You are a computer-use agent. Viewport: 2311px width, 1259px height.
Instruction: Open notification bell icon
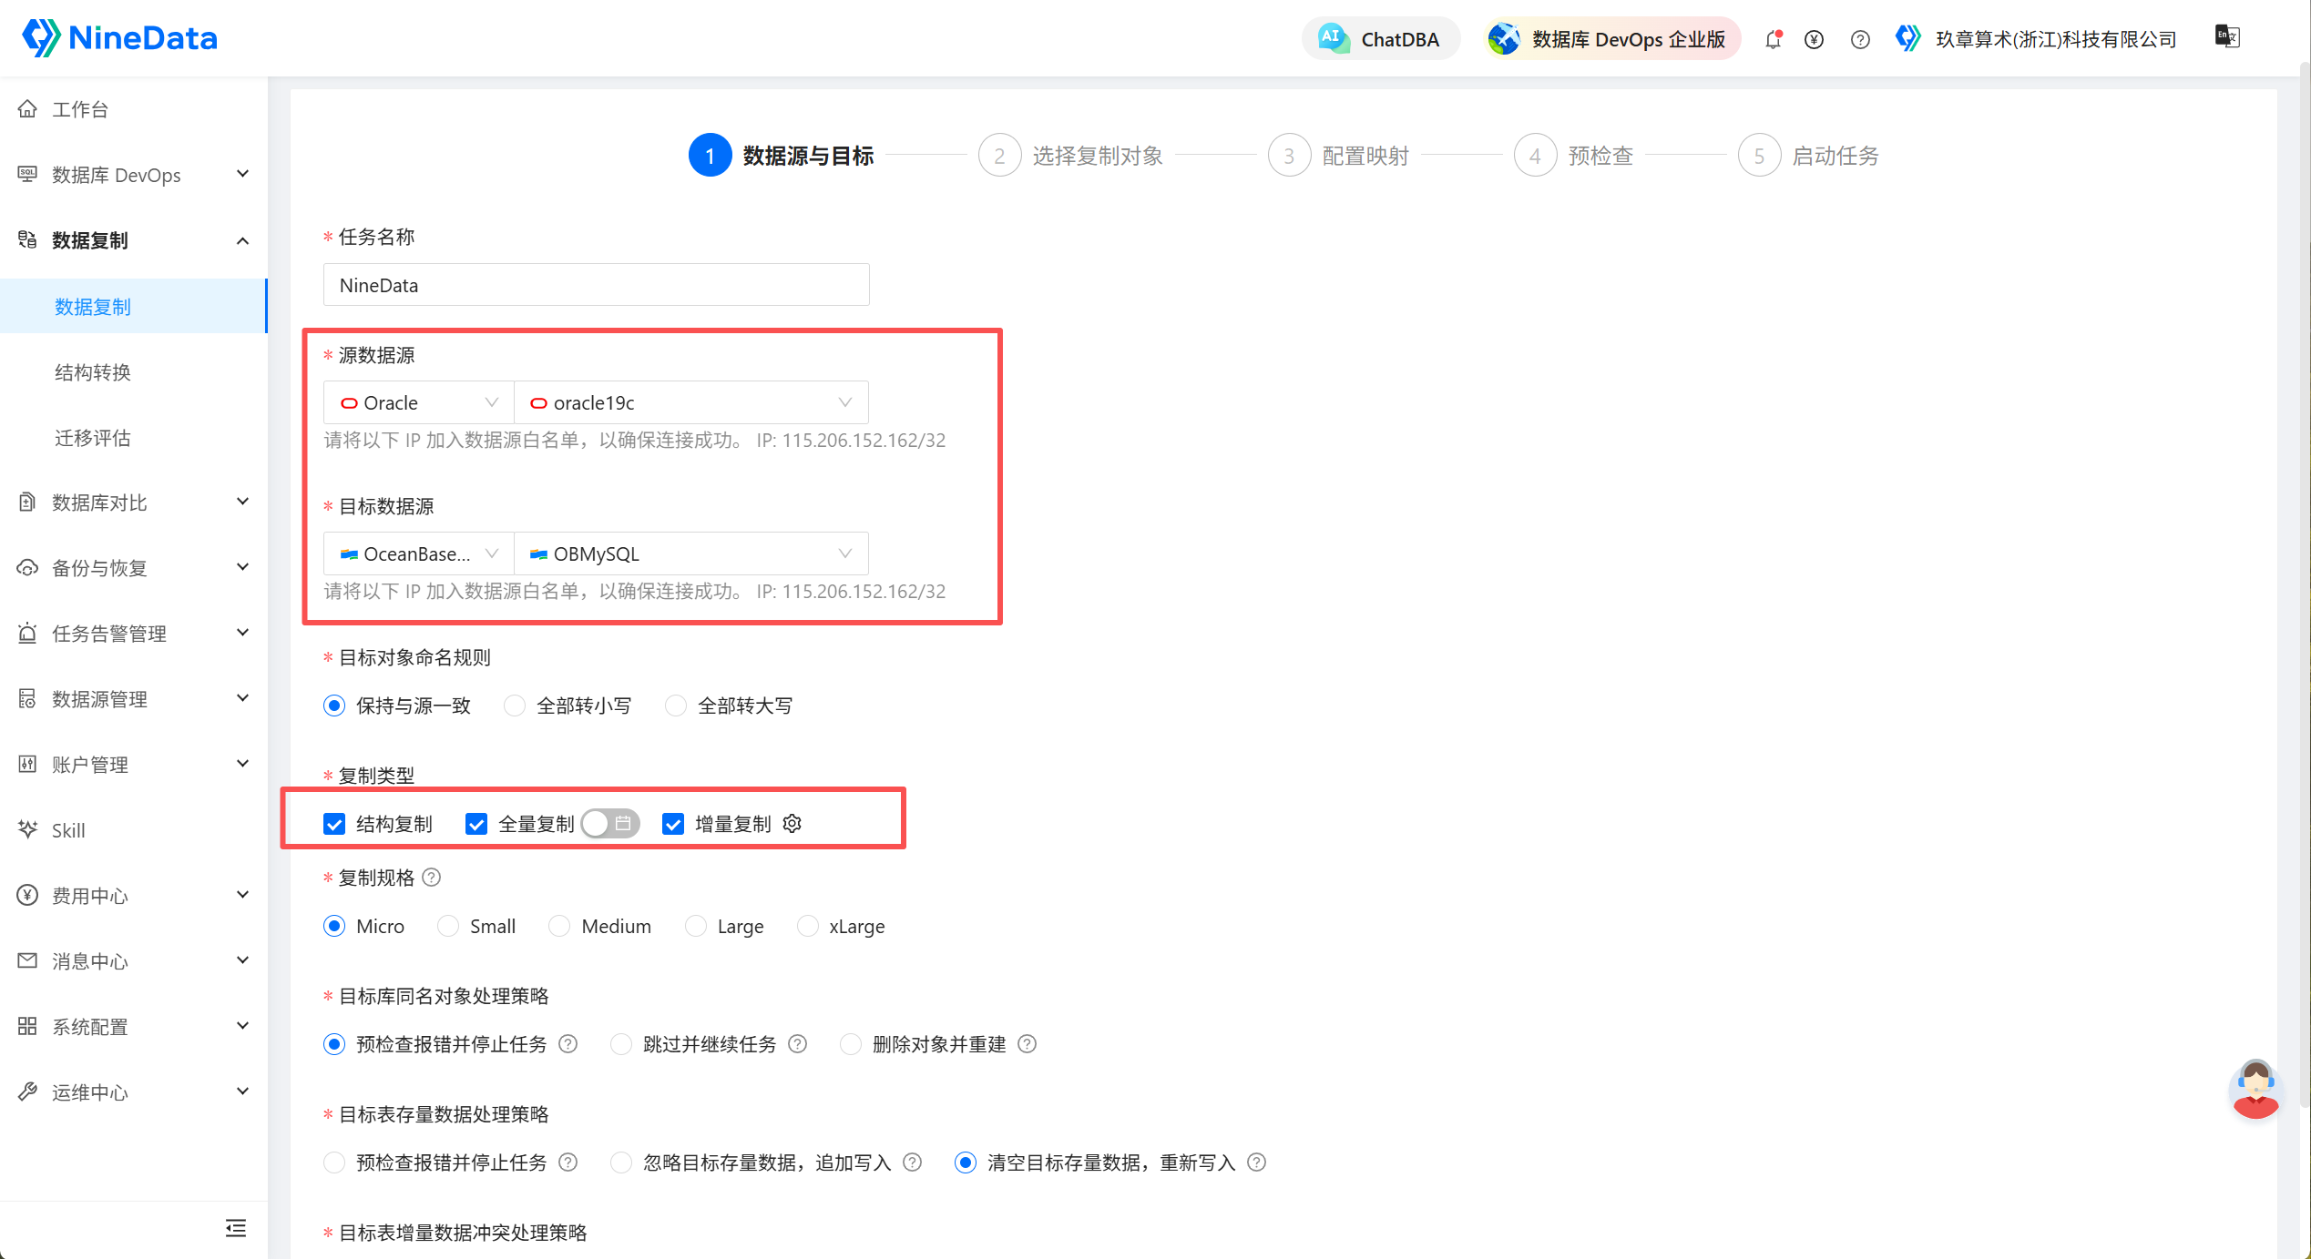[x=1773, y=39]
